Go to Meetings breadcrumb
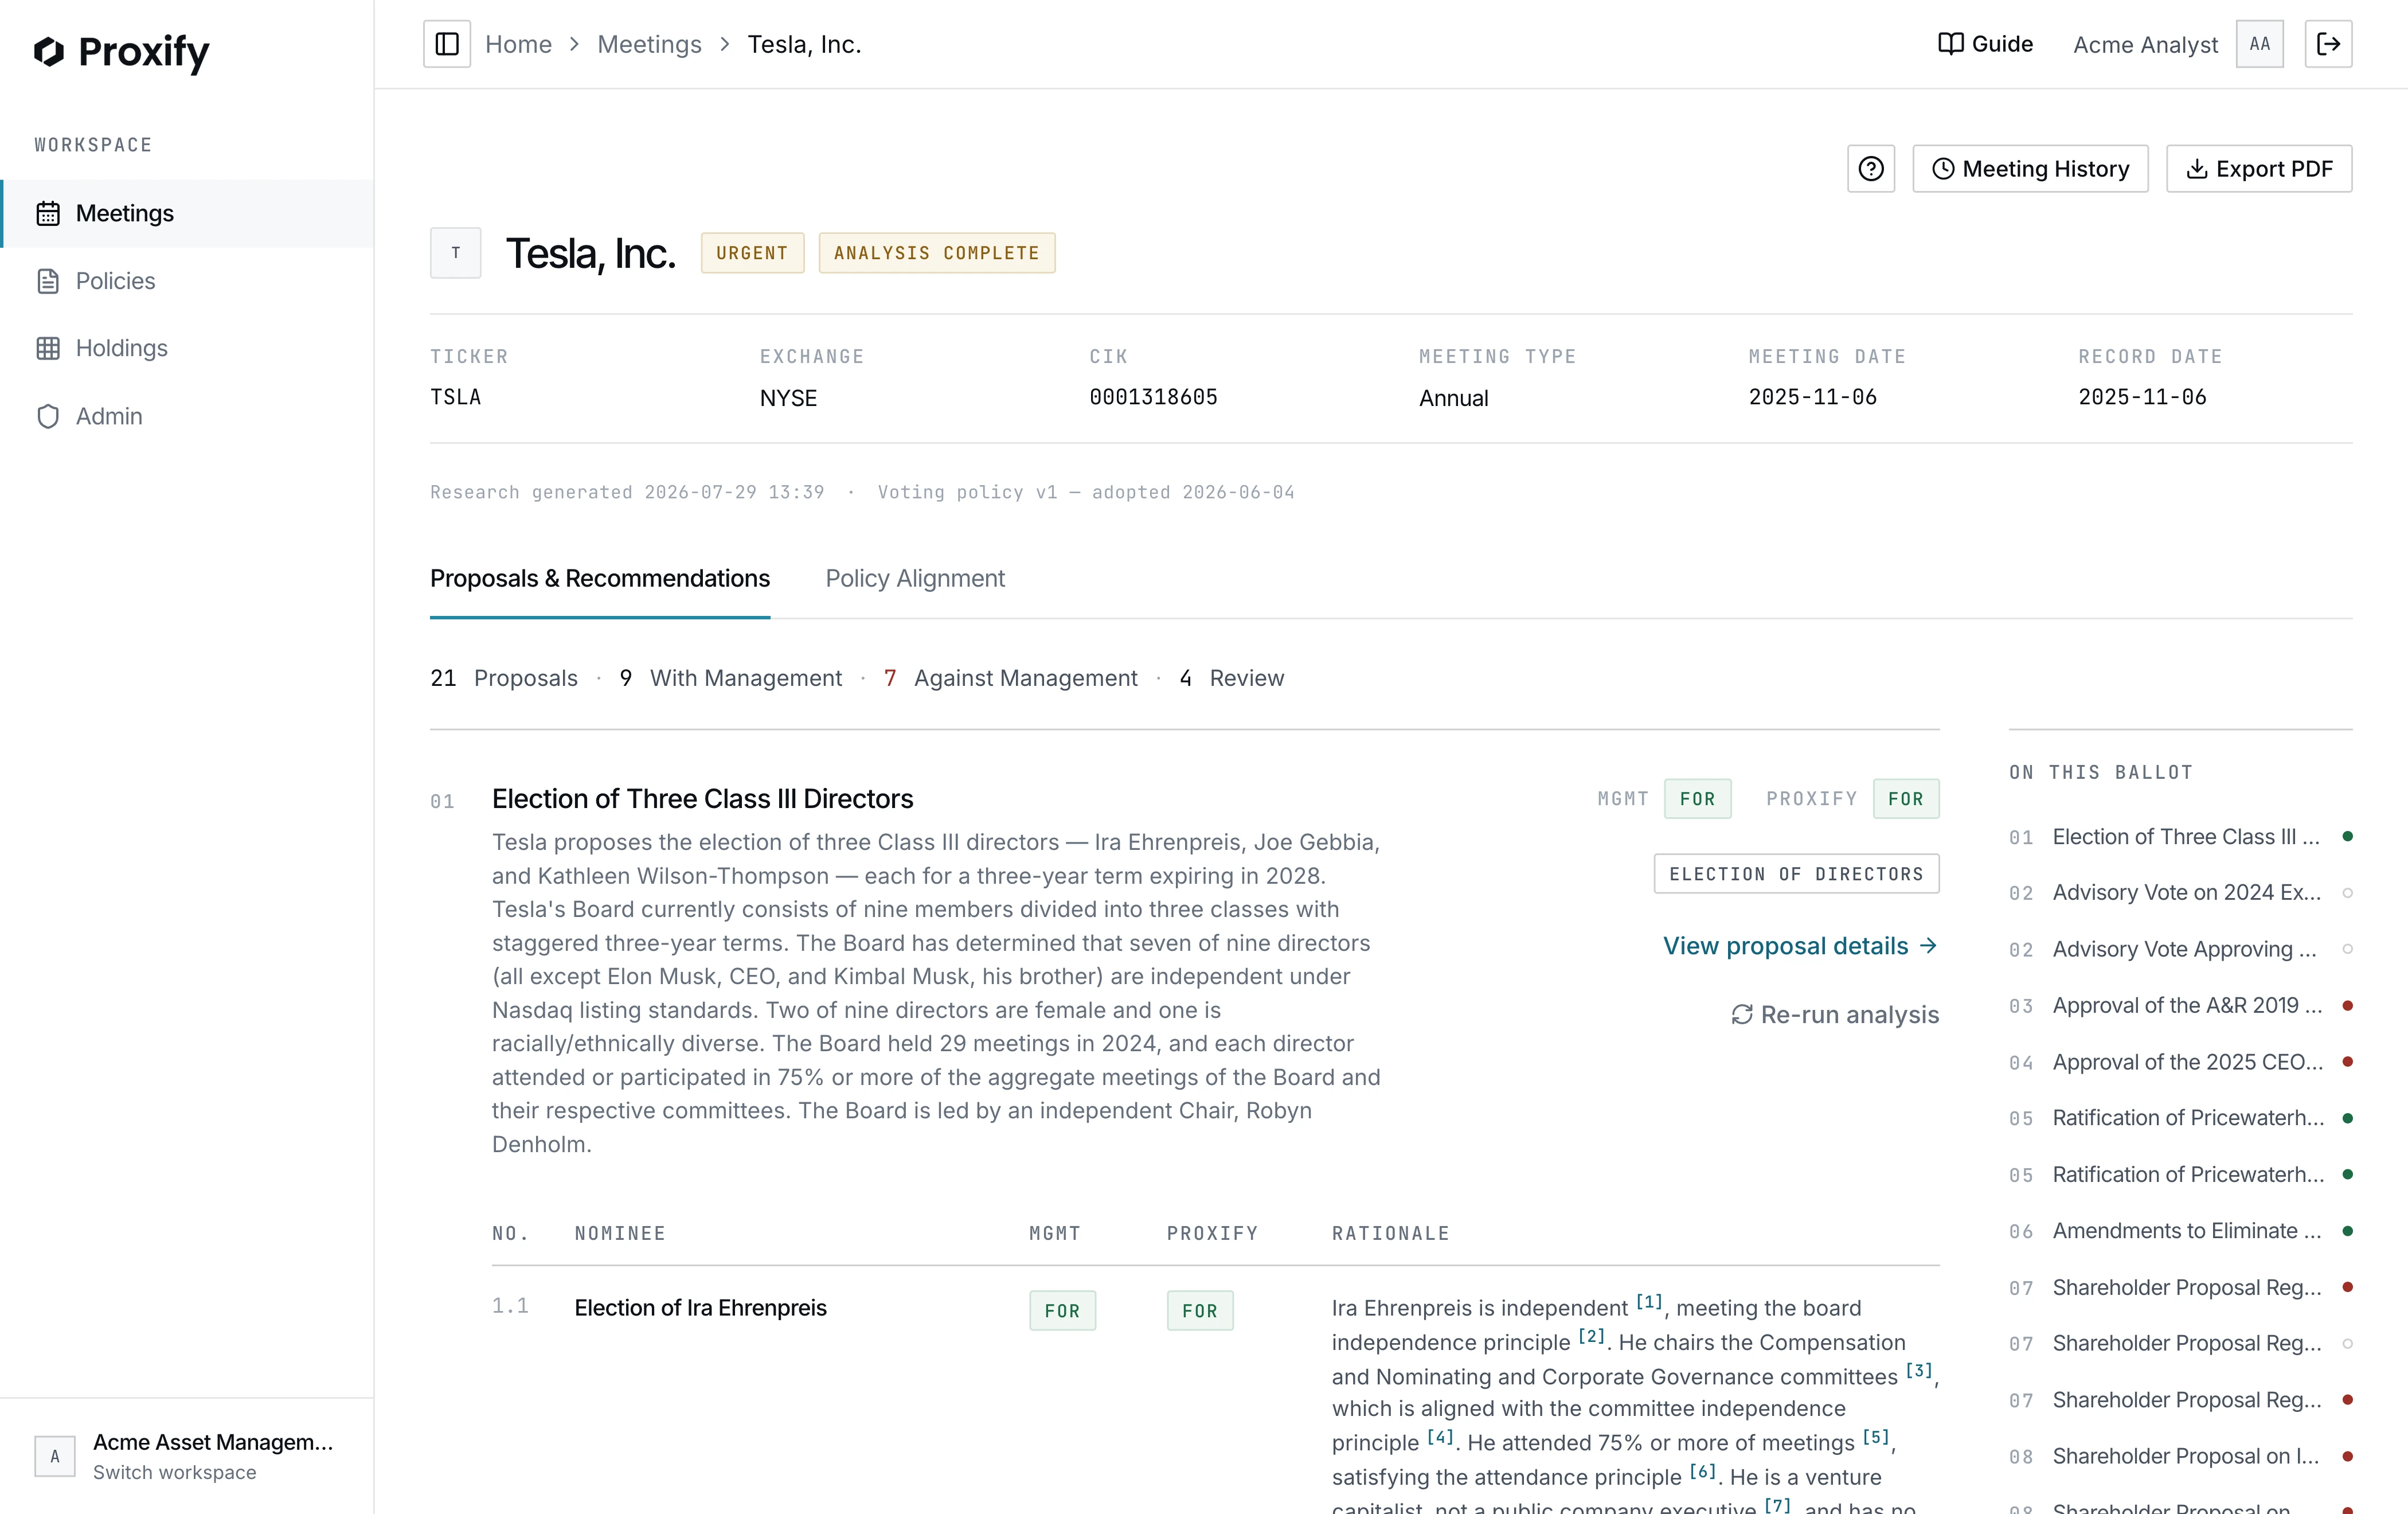 pyautogui.click(x=649, y=44)
